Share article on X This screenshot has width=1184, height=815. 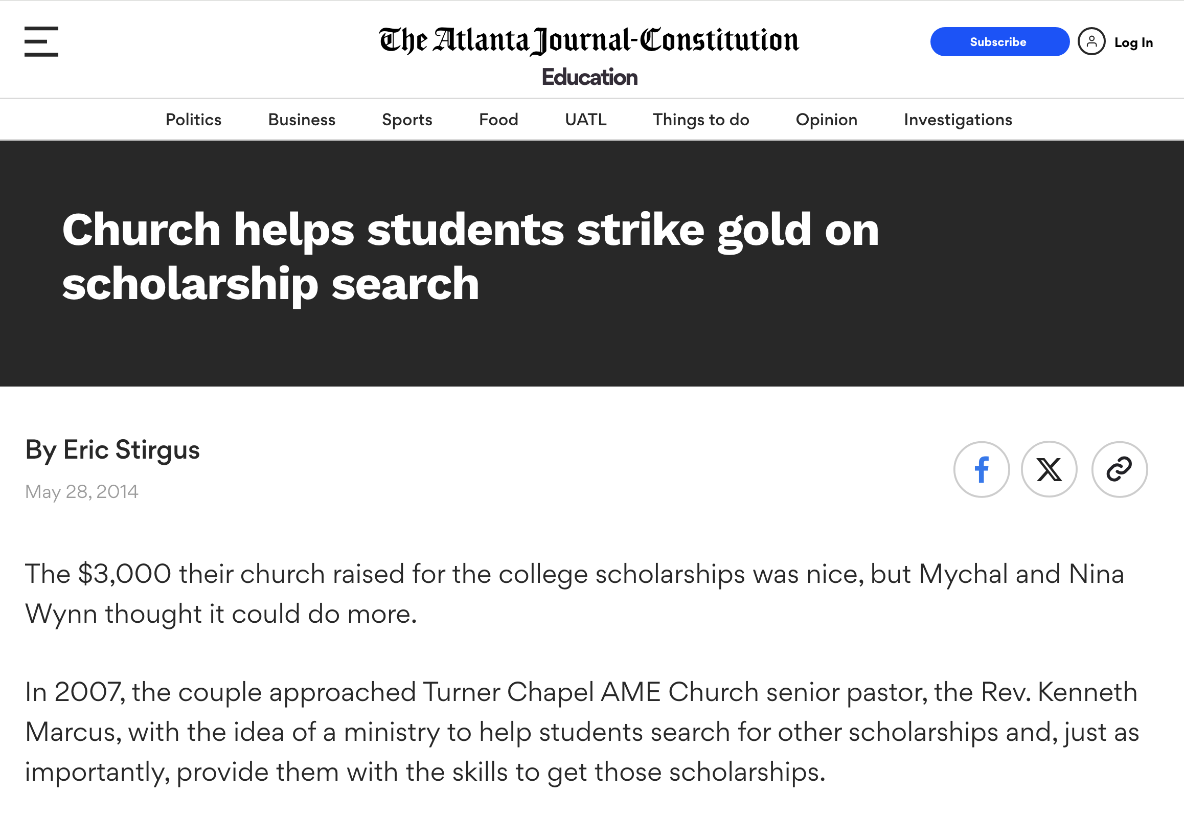point(1049,469)
